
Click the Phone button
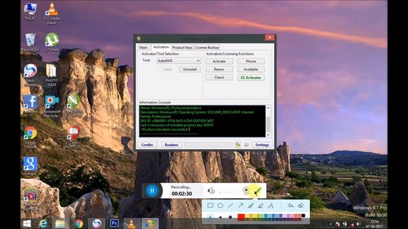pyautogui.click(x=251, y=61)
